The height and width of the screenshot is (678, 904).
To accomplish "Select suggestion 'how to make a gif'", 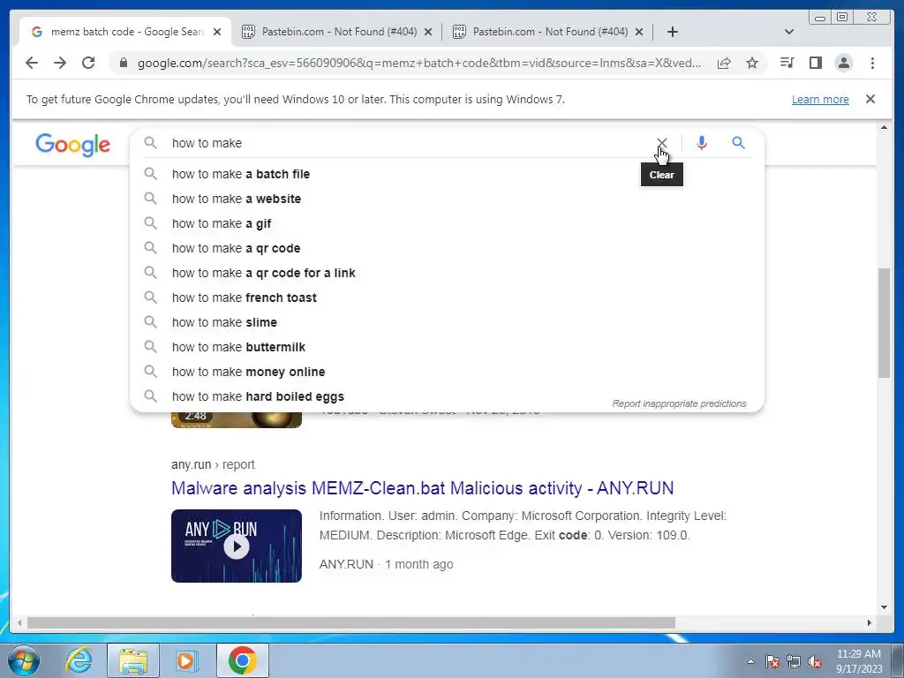I will [x=447, y=223].
